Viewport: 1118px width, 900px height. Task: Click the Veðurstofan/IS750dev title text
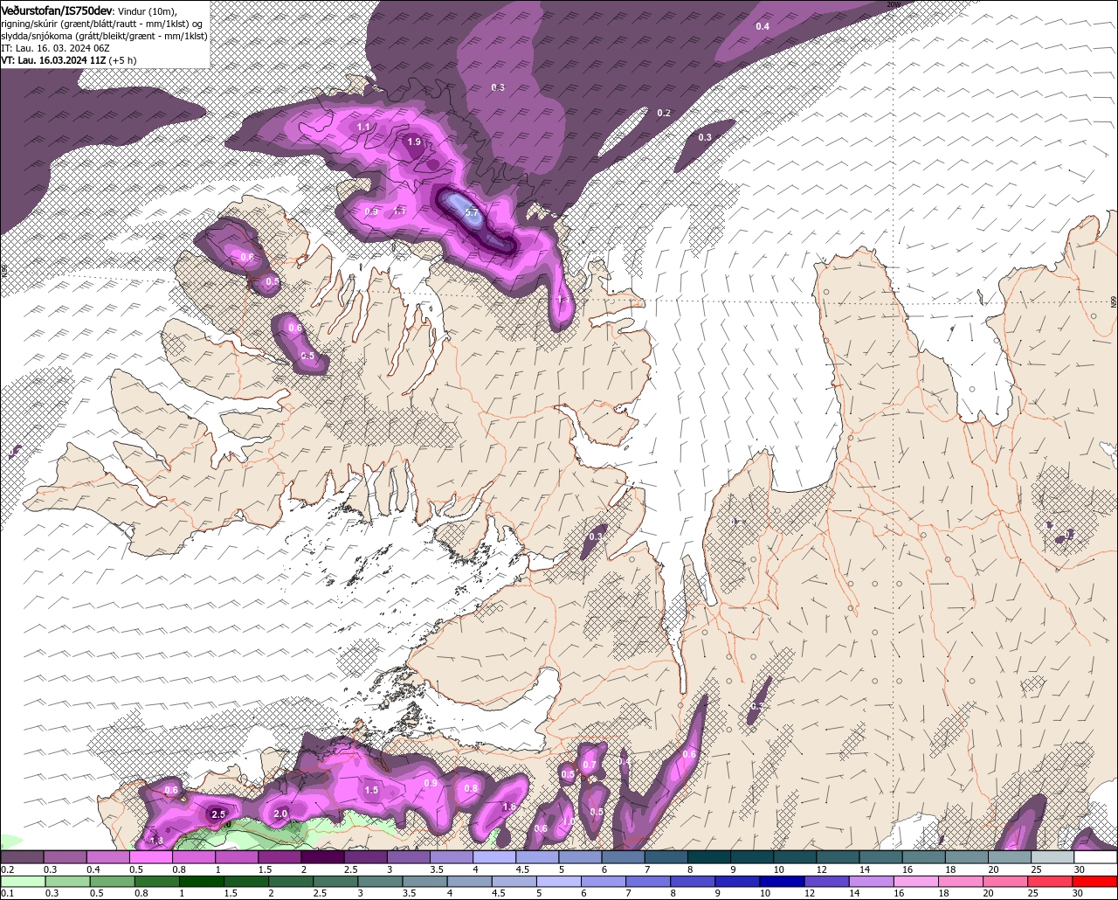click(57, 10)
